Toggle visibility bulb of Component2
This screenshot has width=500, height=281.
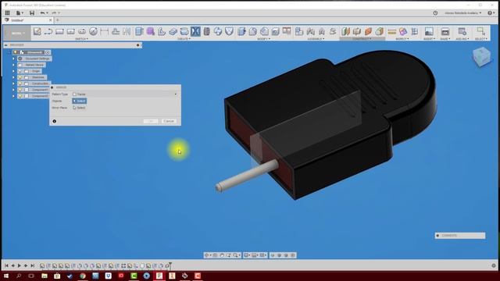(x=20, y=96)
